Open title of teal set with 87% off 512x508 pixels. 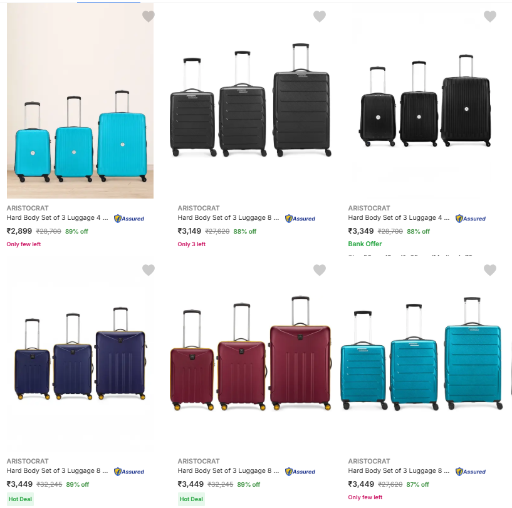pyautogui.click(x=399, y=471)
